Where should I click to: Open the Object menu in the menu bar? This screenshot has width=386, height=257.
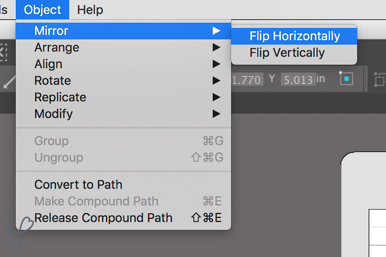pyautogui.click(x=42, y=10)
